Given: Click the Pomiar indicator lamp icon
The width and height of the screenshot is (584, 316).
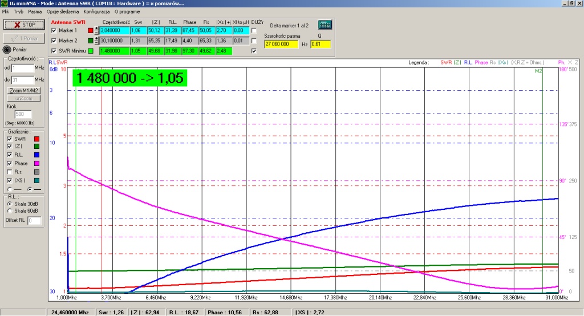Looking at the screenshot, I should point(7,49).
